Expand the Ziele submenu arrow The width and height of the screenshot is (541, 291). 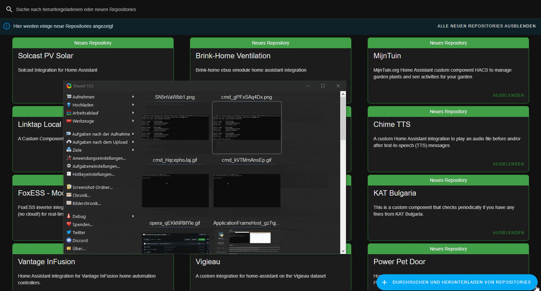tap(133, 150)
